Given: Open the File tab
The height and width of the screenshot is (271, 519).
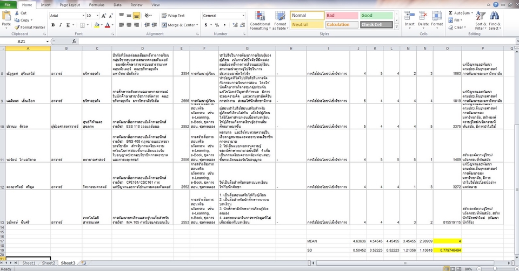Looking at the screenshot, I should click(8, 5).
